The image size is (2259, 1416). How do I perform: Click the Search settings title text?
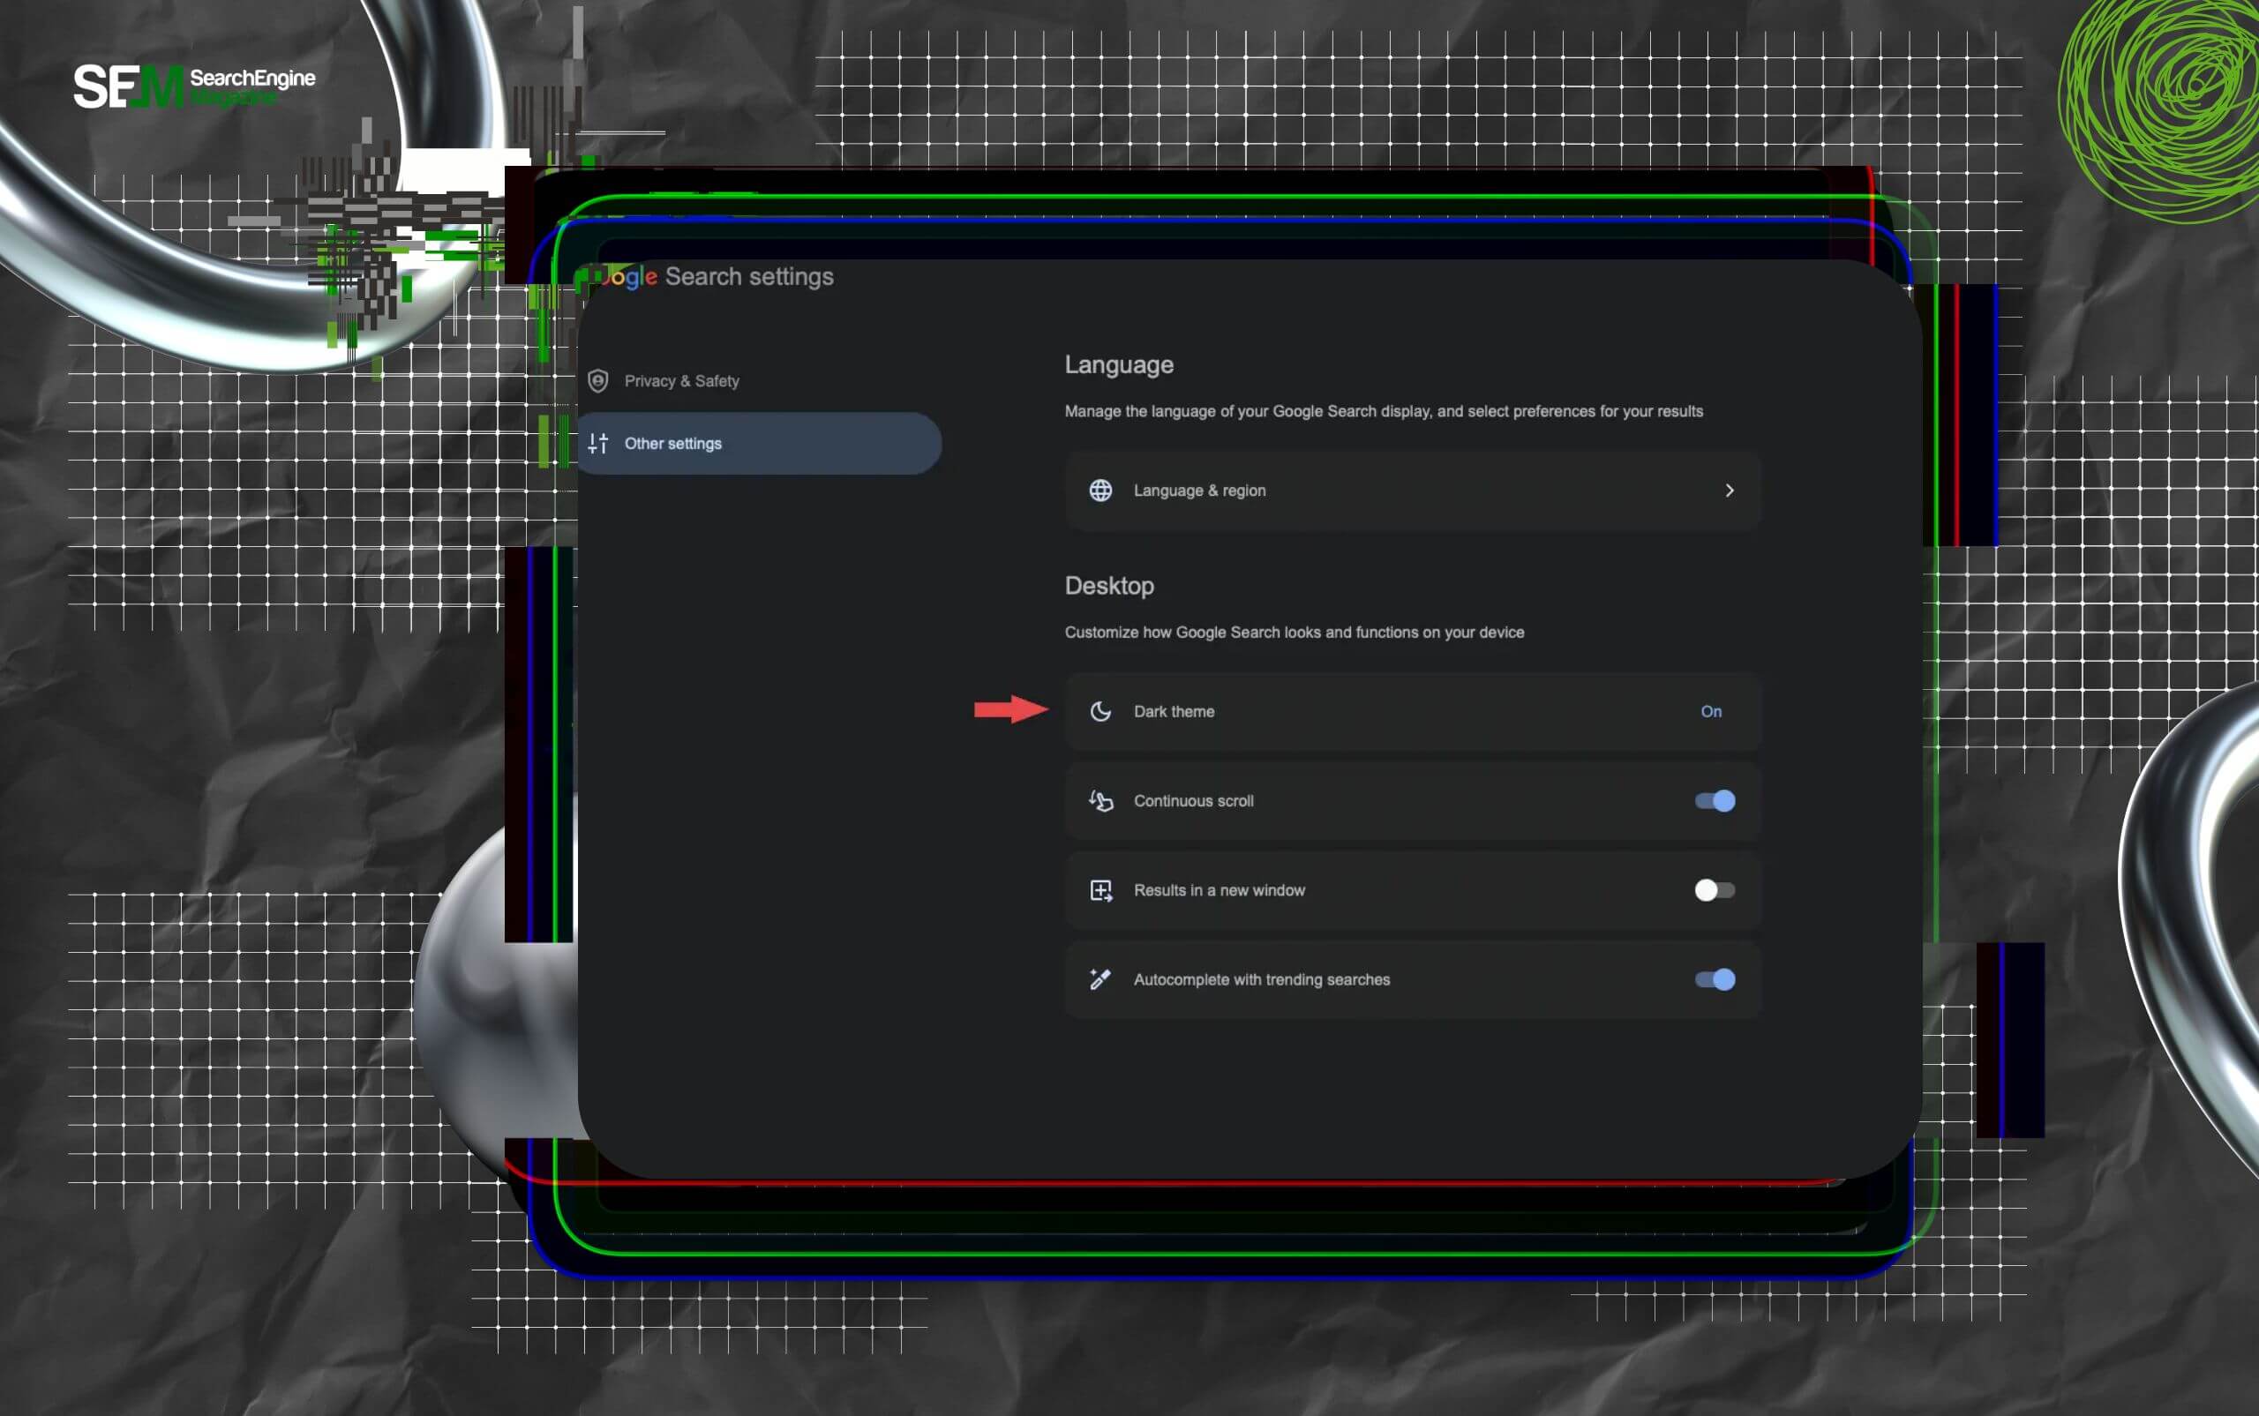click(749, 276)
